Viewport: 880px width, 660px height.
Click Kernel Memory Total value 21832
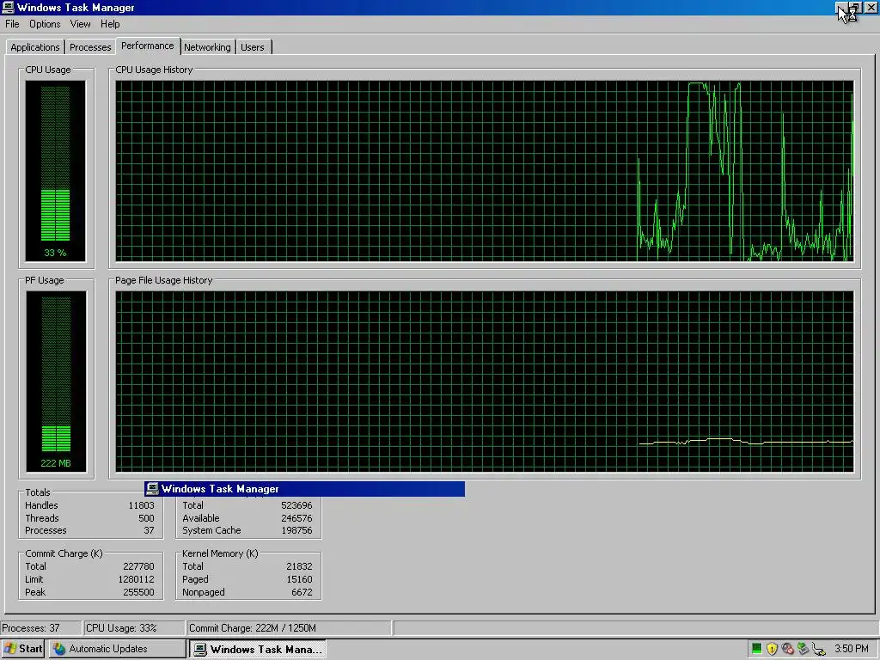299,567
